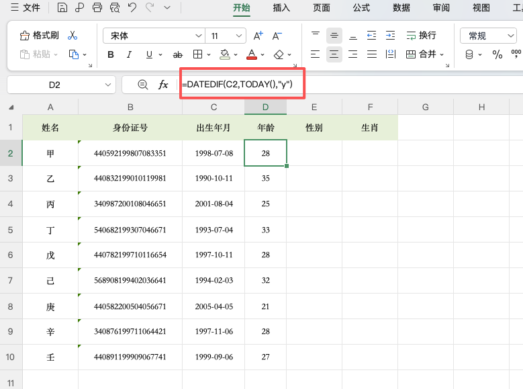Expand the fill color dropdown arrow
Screen dimensions: 523x389
coord(236,55)
